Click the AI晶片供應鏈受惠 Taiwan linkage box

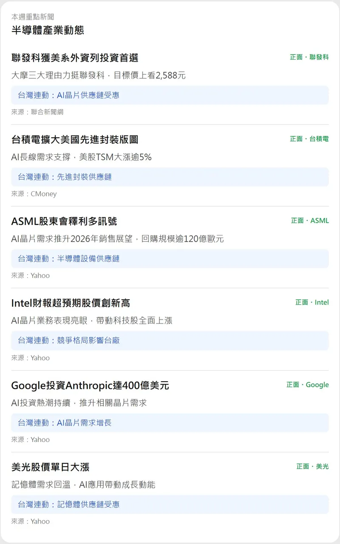[x=170, y=95]
